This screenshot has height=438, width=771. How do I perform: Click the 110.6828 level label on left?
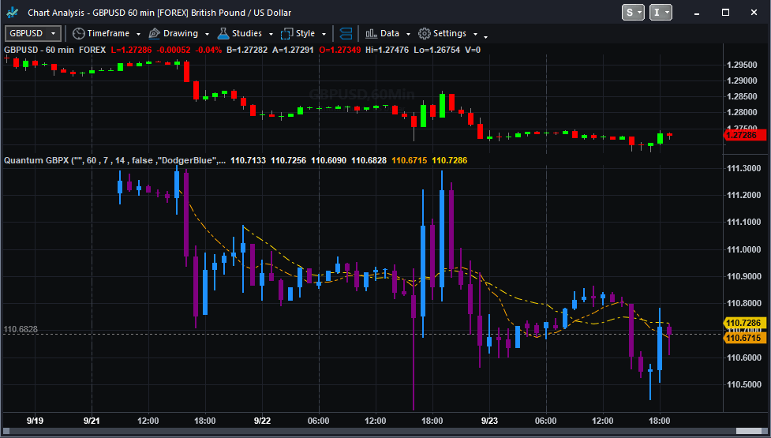[21, 329]
